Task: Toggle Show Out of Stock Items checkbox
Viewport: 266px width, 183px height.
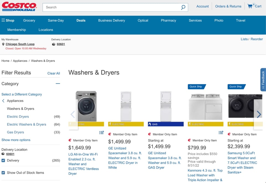Action: coord(3,173)
